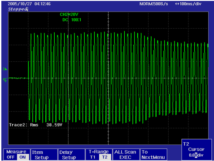Click the 100ms/div timebase indicator

[188, 4]
